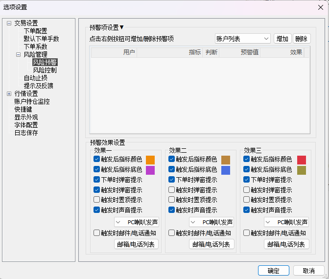Select 风险控制 in the tree

(x=45, y=70)
